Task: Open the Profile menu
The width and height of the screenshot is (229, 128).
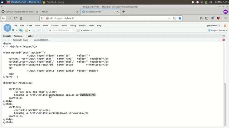Action: coord(82,26)
